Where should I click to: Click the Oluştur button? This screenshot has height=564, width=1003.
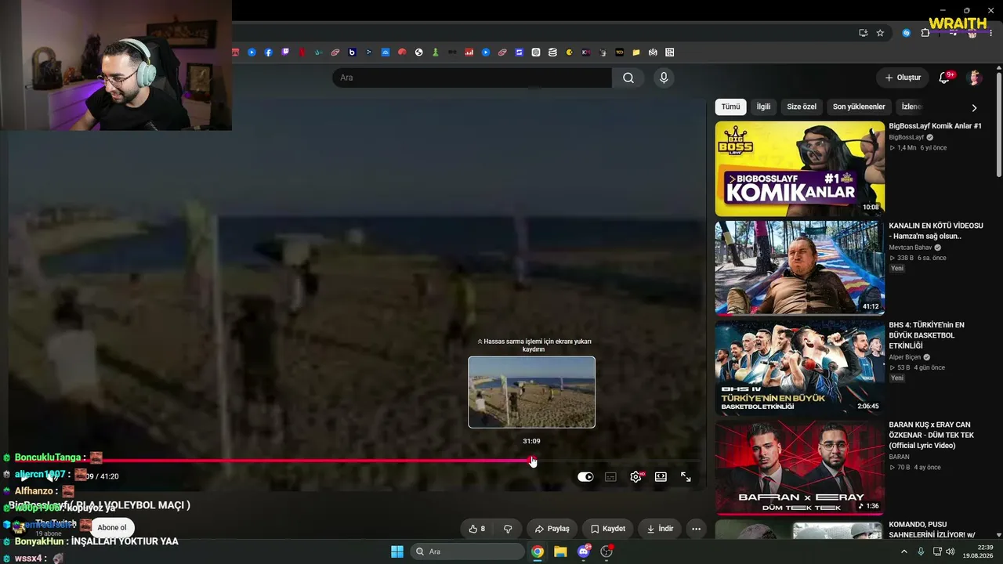[903, 78]
